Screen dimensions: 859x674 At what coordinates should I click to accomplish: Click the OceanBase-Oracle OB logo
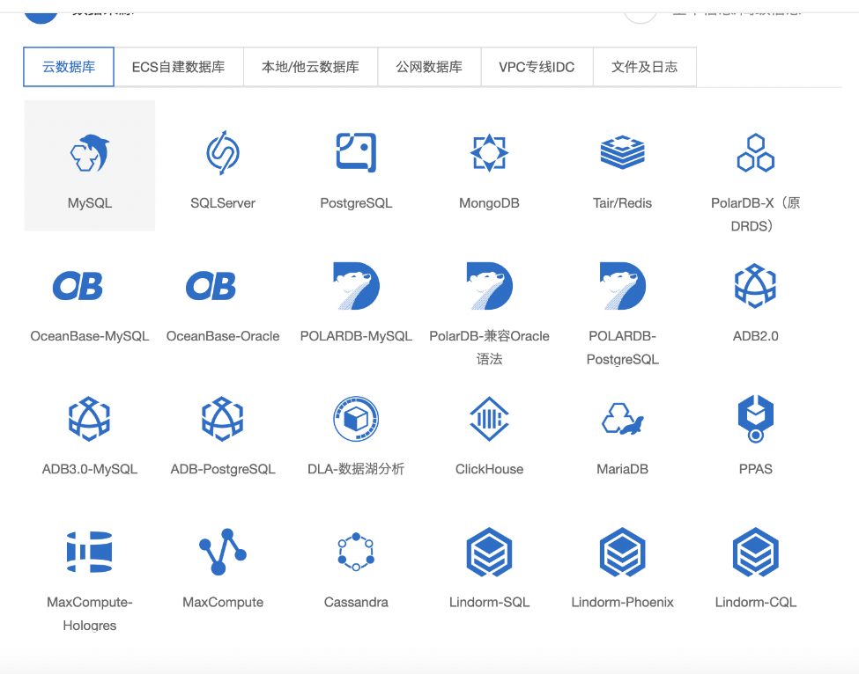pyautogui.click(x=211, y=286)
